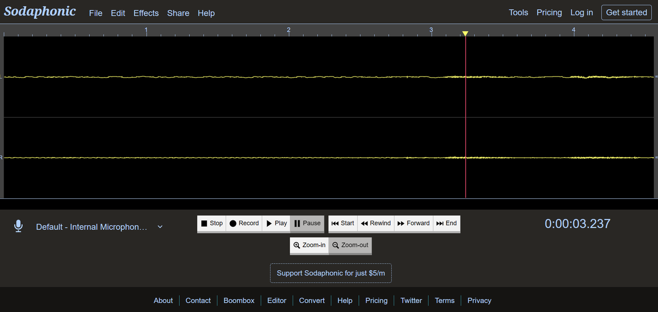Open the Help link in the footer
The height and width of the screenshot is (312, 658).
click(345, 301)
